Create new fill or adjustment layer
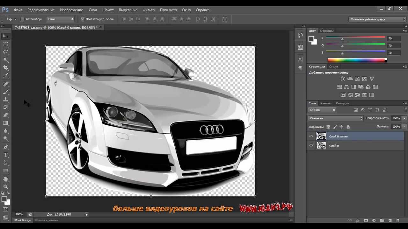This screenshot has width=408, height=229. [x=374, y=220]
